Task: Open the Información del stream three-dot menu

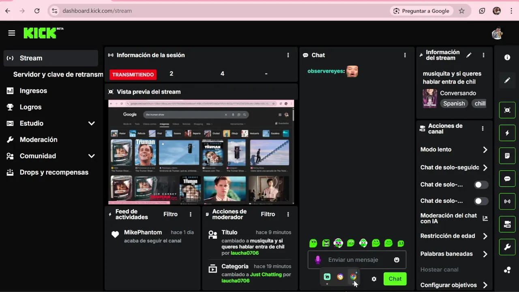Action: (483, 55)
